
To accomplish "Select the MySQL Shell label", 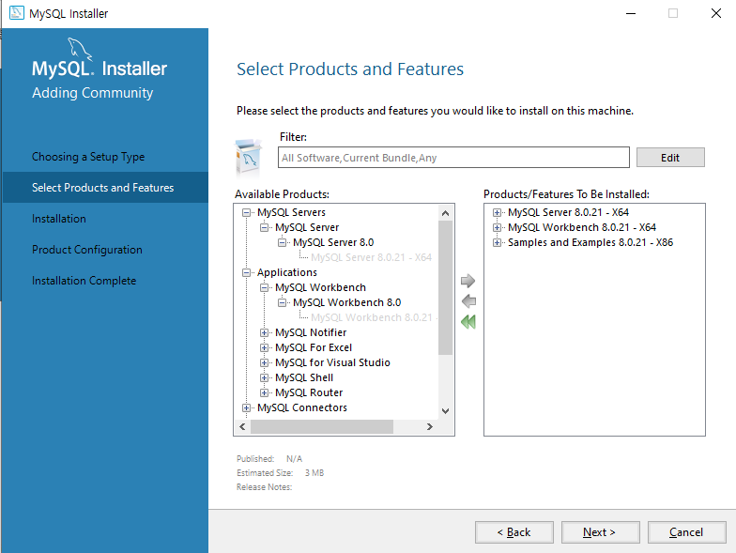I will [x=304, y=377].
